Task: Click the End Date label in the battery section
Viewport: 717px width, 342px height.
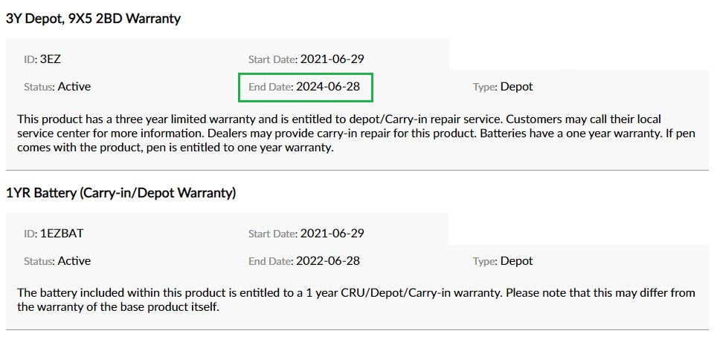Action: (271, 261)
